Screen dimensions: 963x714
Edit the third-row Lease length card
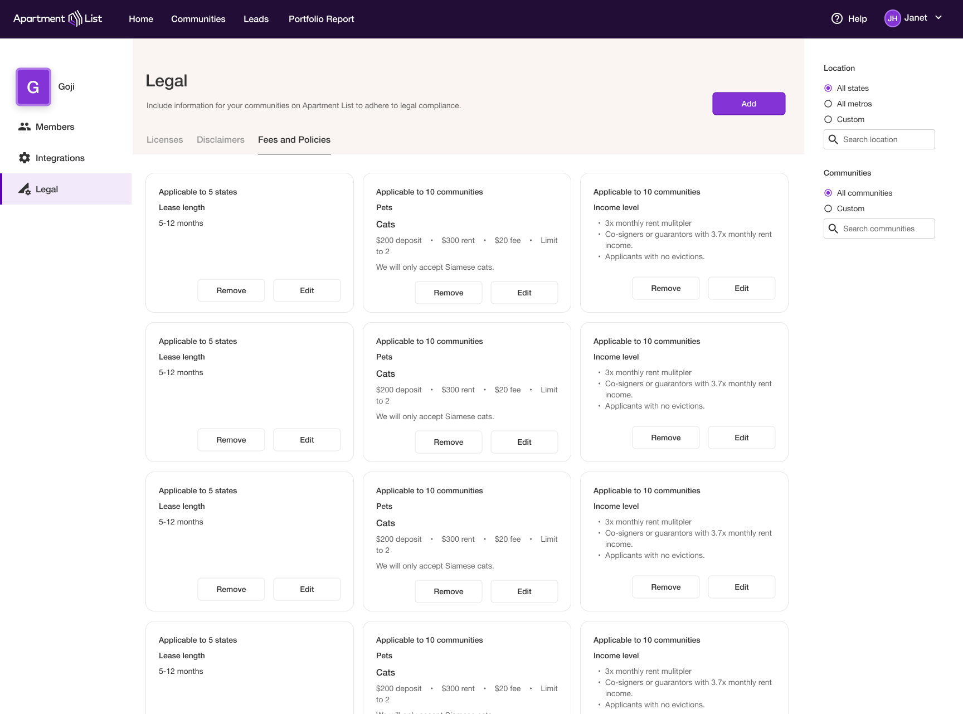coord(307,589)
